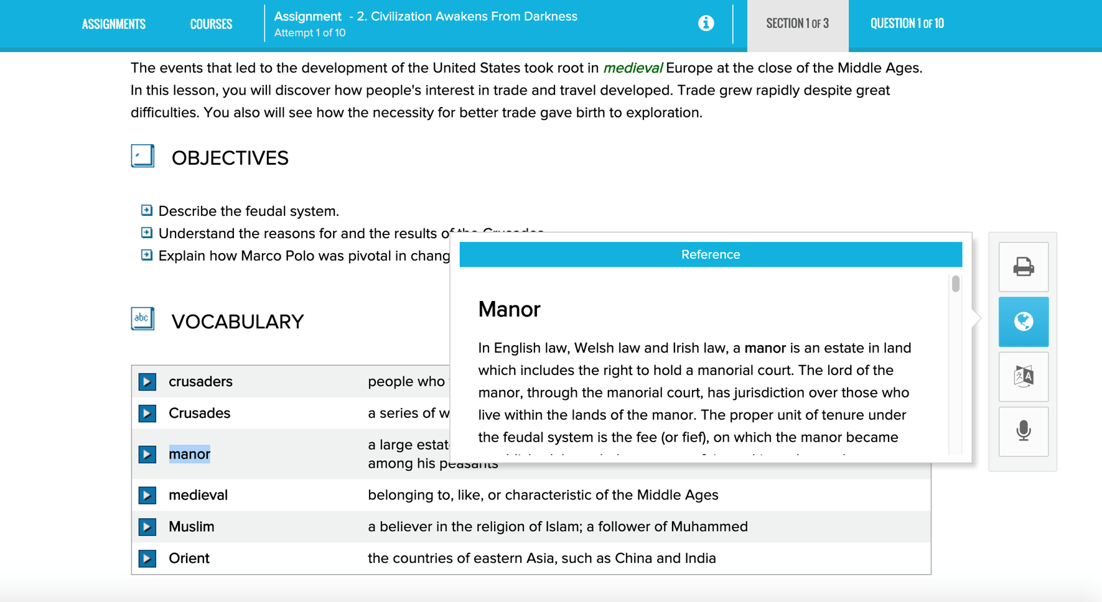This screenshot has width=1102, height=602.
Task: Open the Assignments menu
Action: pyautogui.click(x=114, y=24)
